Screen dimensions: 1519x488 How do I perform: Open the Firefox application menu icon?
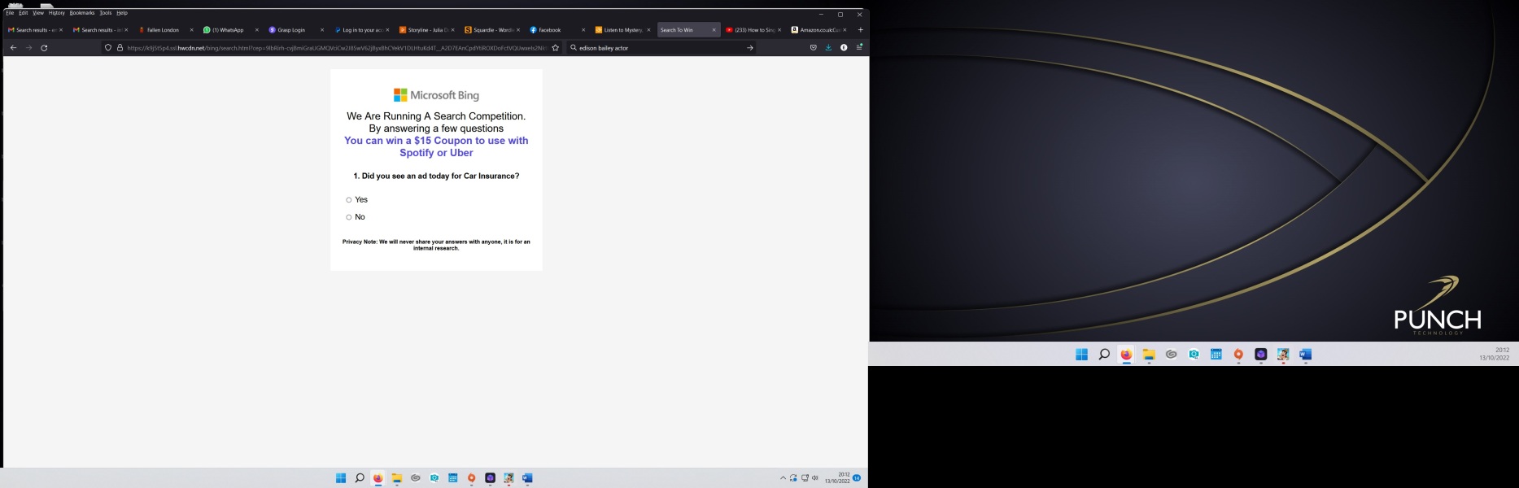[859, 48]
